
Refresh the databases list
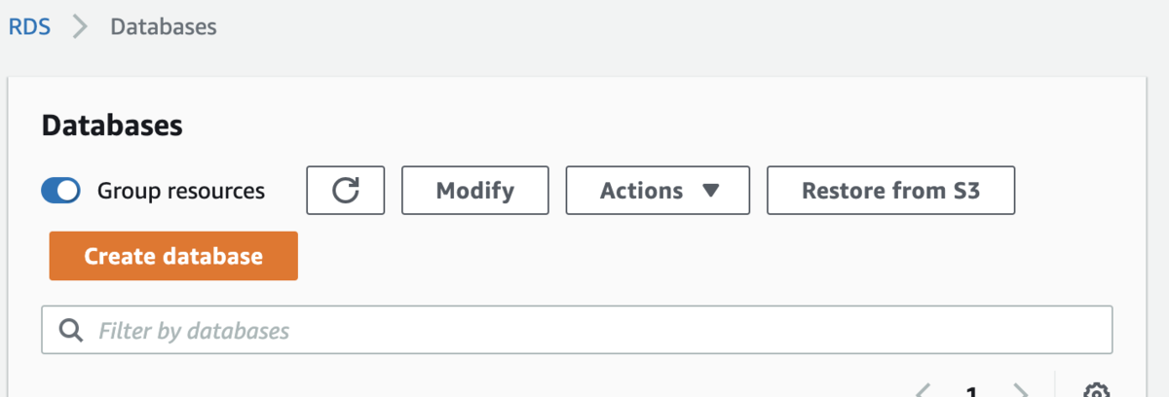click(x=346, y=190)
